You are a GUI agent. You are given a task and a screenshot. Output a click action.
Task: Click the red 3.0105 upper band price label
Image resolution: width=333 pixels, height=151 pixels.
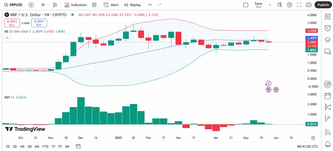point(312,31)
